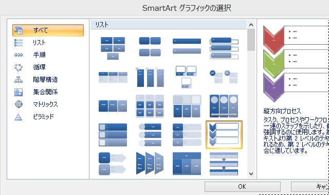Choose the two rounded squares with arrows layout
Image resolution: width=329 pixels, height=195 pixels.
pos(113,164)
